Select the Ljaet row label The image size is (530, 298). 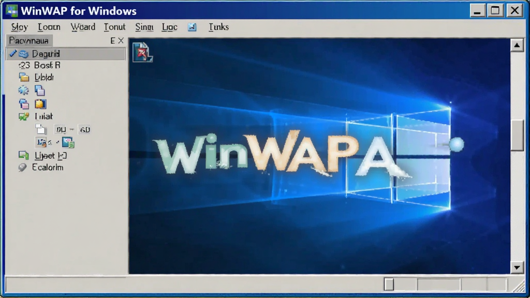coord(51,155)
